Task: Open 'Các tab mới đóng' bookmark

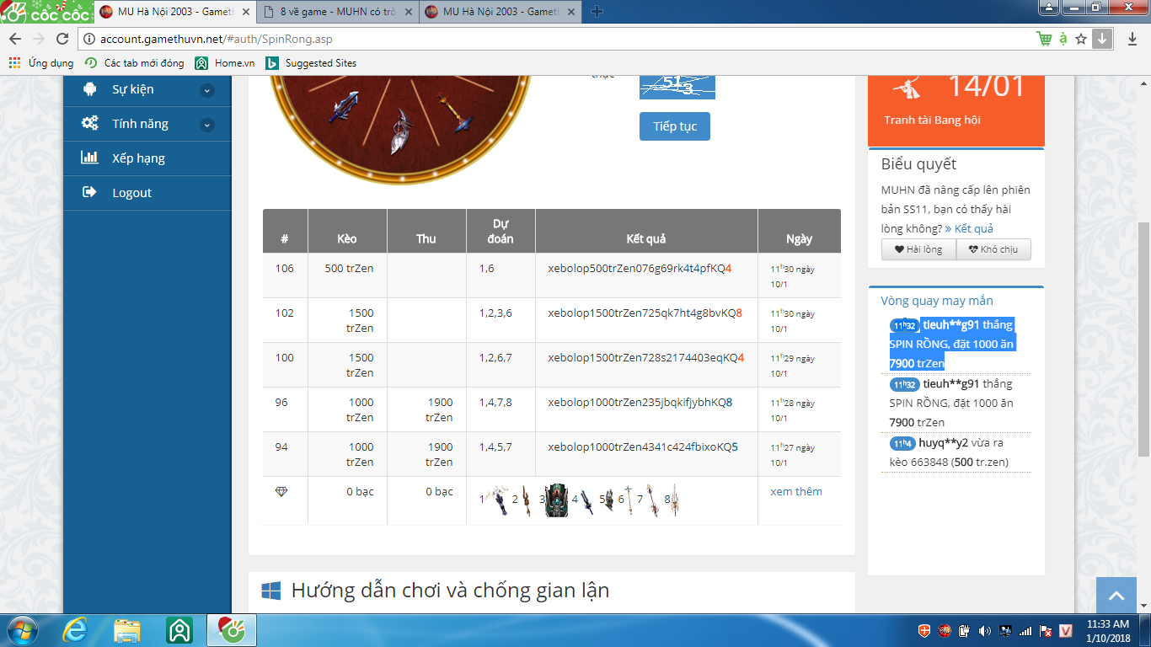Action: pyautogui.click(x=135, y=63)
